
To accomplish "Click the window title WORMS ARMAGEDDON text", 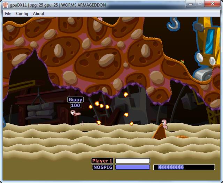I will 84,5.
